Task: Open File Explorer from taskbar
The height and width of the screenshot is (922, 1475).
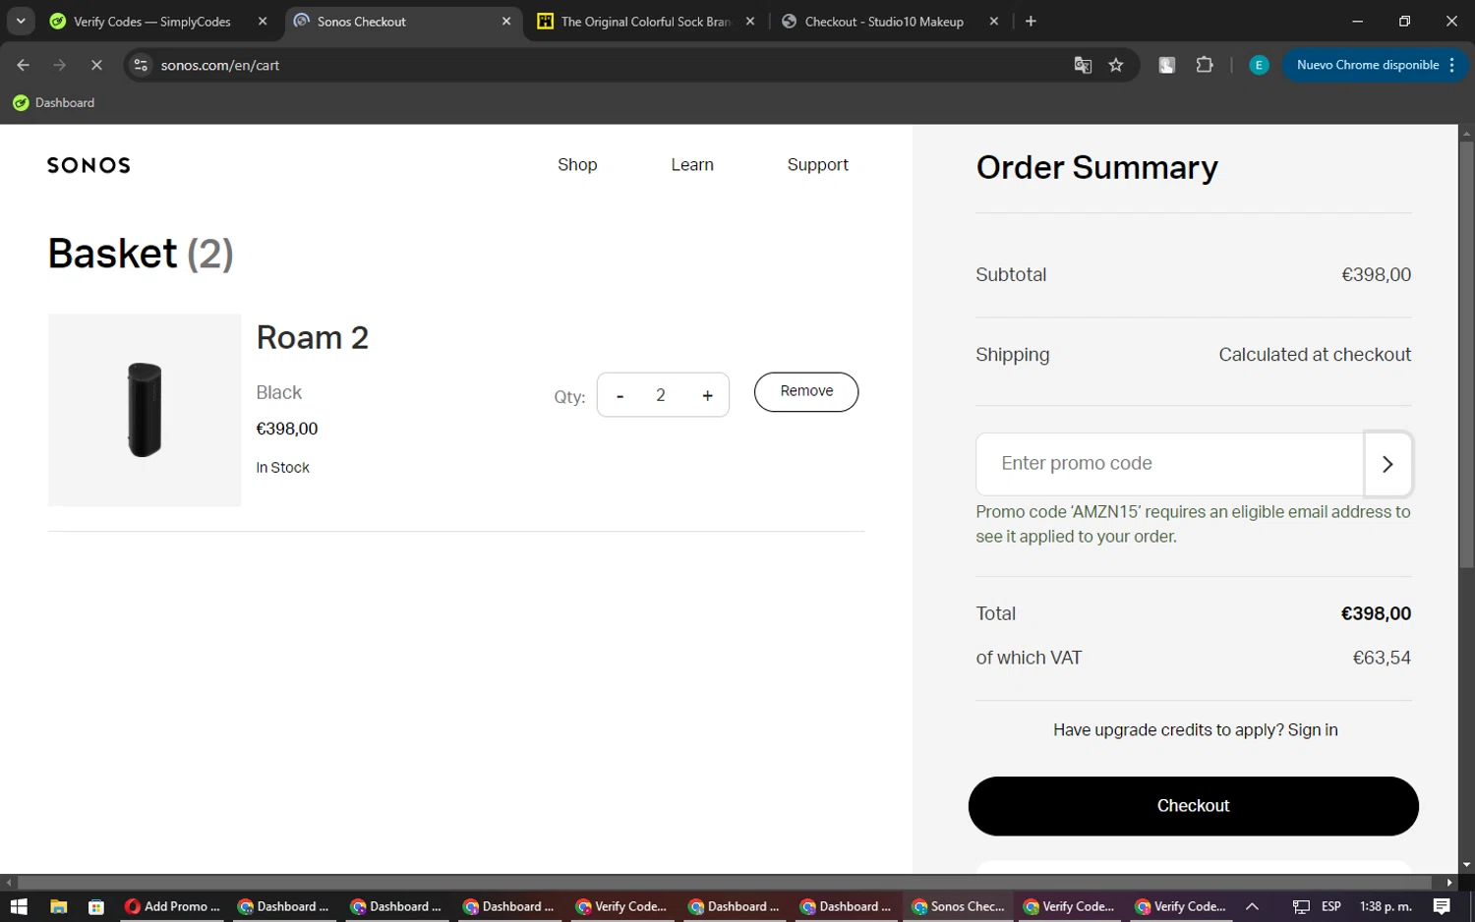Action: pyautogui.click(x=58, y=906)
